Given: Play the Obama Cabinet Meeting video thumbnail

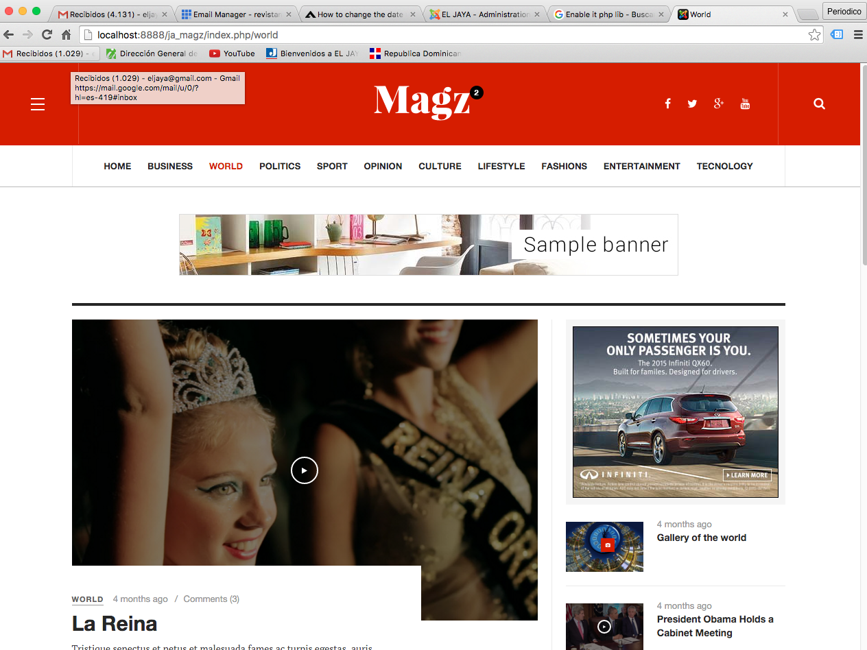Looking at the screenshot, I should coord(604,626).
